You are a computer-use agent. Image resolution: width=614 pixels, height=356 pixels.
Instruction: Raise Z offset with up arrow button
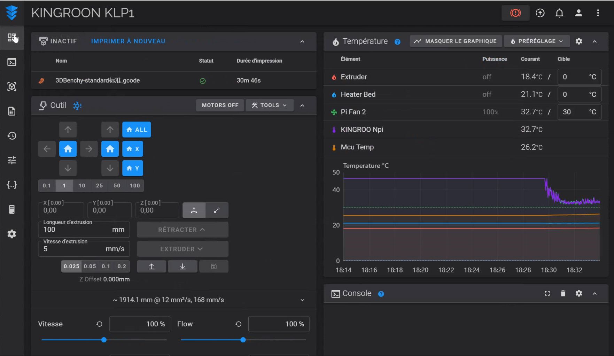click(151, 266)
